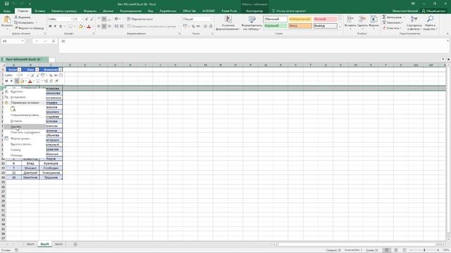The height and width of the screenshot is (253, 451).
Task: Switch to the Конструктор table tab
Action: pyautogui.click(x=254, y=11)
